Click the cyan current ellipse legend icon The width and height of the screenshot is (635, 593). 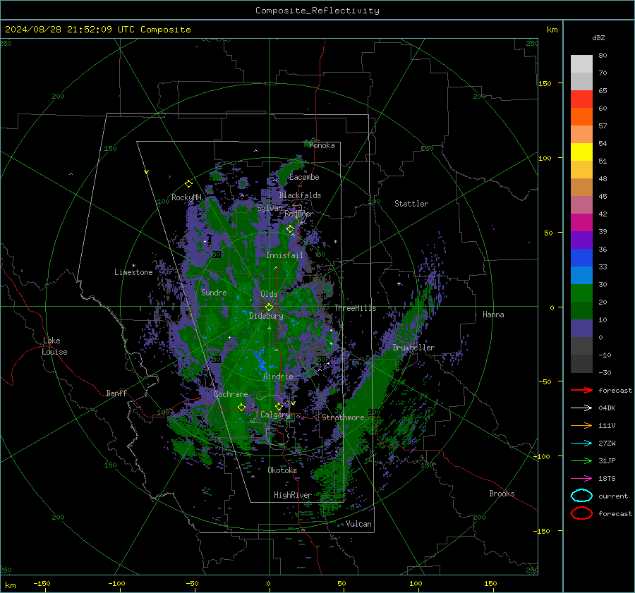tap(581, 496)
